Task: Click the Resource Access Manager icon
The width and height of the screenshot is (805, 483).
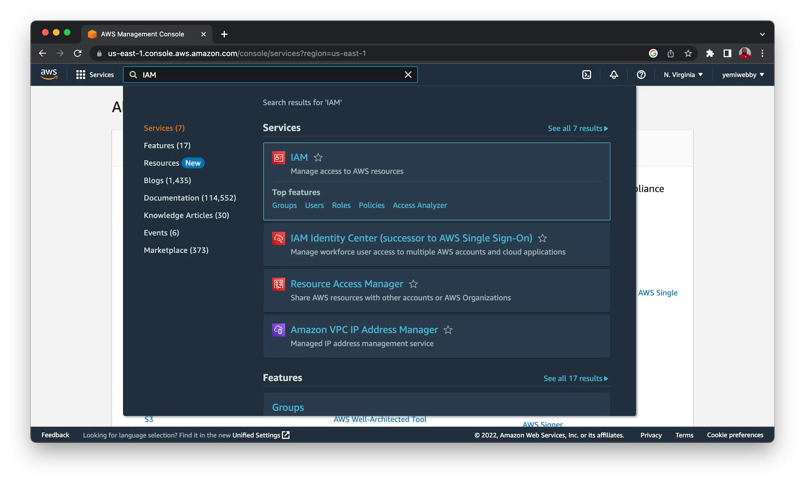Action: (279, 284)
